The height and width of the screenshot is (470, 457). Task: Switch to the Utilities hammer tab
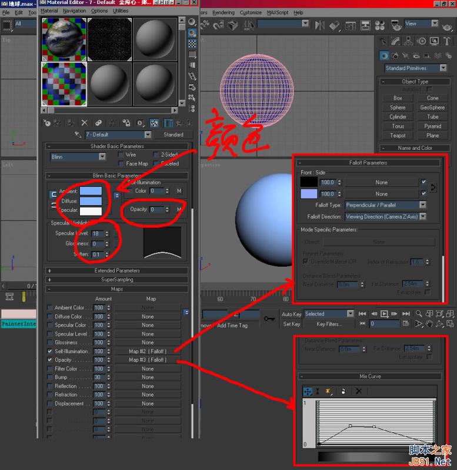[x=447, y=41]
